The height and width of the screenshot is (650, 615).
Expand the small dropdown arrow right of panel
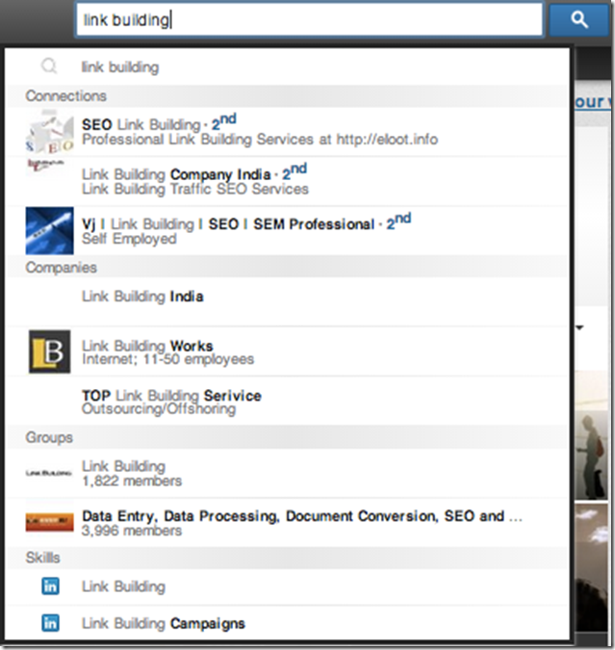coord(579,328)
